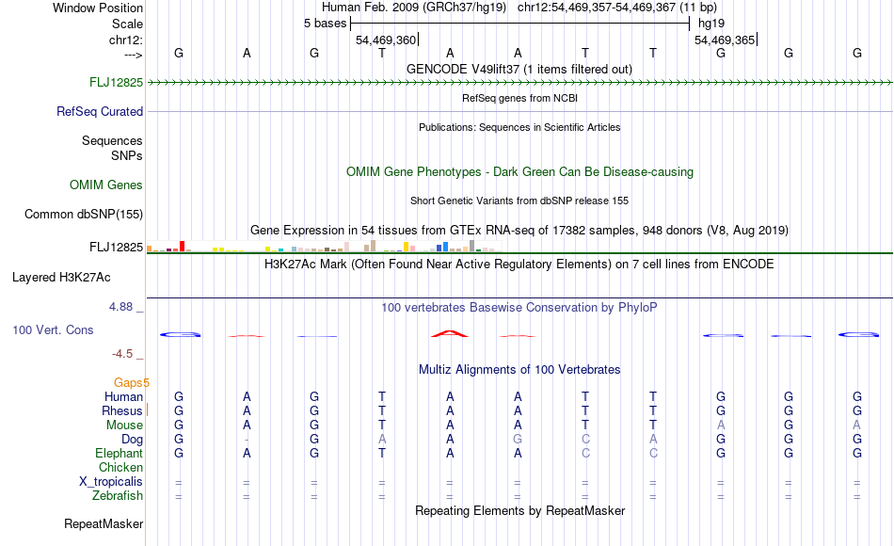Click the Window Position label
Viewport: 894px width, 546px height.
click(98, 8)
